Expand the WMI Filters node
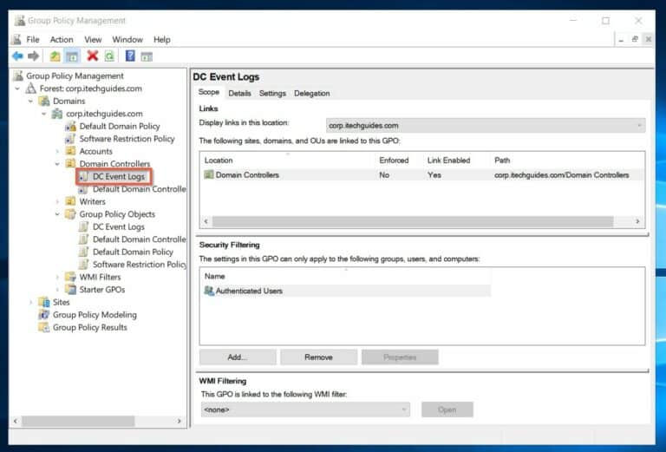Image resolution: width=666 pixels, height=452 pixels. [57, 277]
